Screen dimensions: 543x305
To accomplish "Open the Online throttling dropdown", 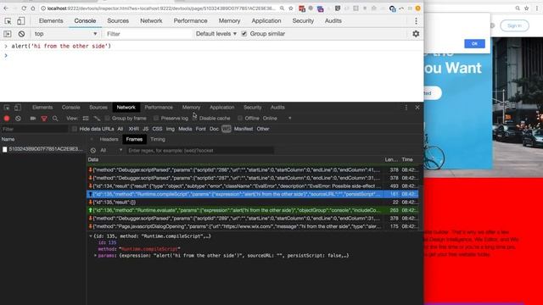I will (277, 119).
